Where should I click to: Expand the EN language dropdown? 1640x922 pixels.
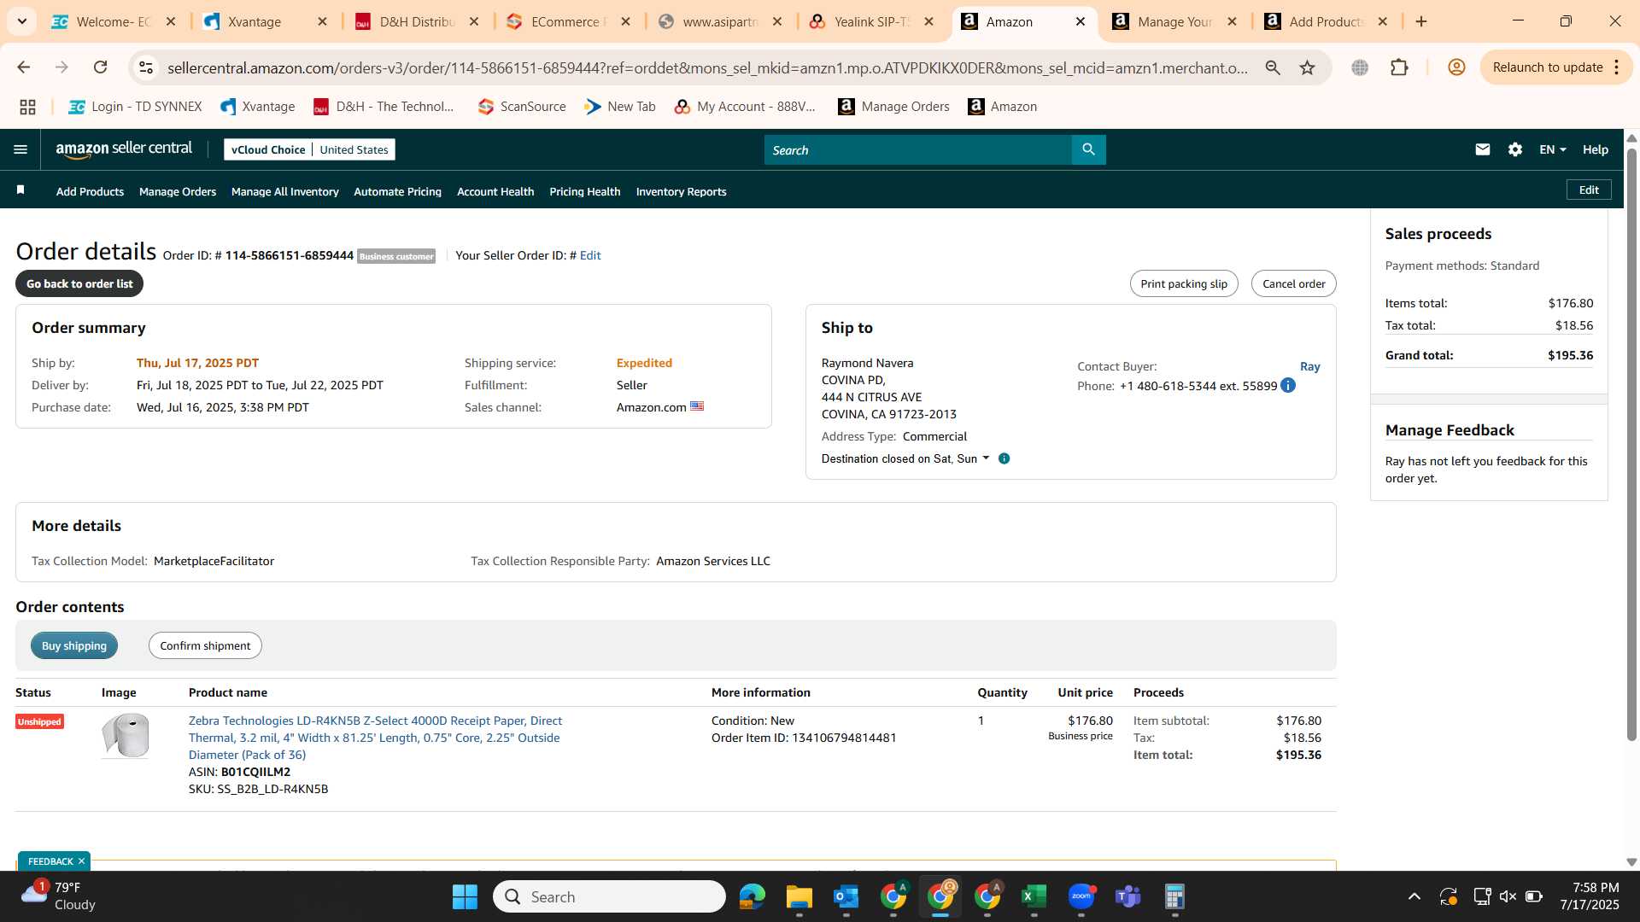[x=1552, y=149]
